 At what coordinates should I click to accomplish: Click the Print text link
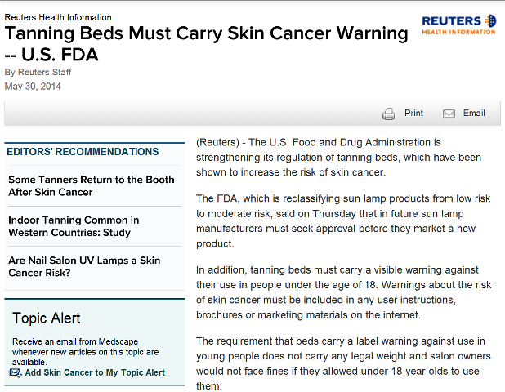(x=413, y=113)
